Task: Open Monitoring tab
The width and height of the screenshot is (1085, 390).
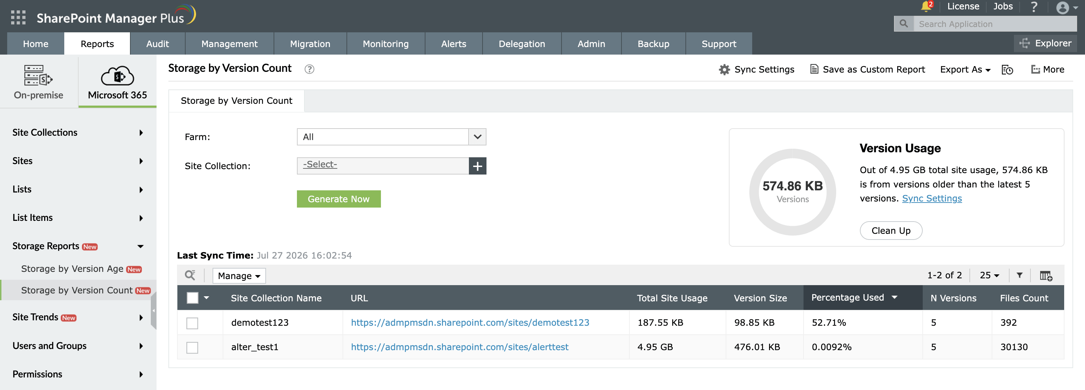Action: (386, 44)
